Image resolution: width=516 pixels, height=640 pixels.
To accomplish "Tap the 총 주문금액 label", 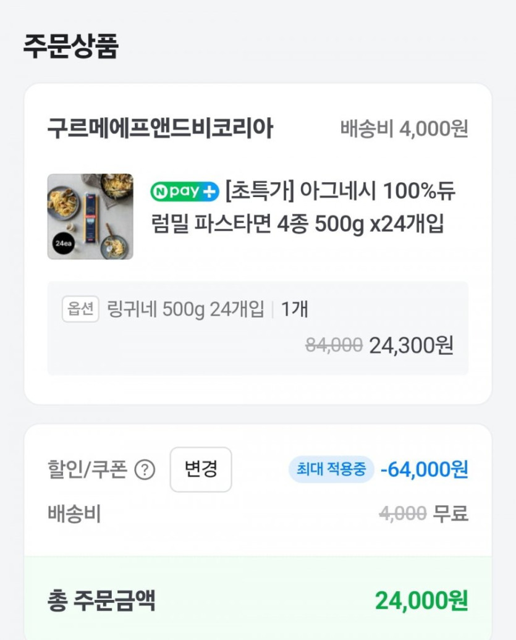I will coord(101,600).
